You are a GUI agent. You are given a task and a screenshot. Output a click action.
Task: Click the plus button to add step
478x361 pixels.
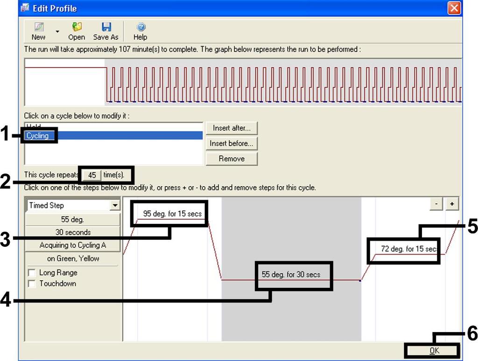coord(452,204)
